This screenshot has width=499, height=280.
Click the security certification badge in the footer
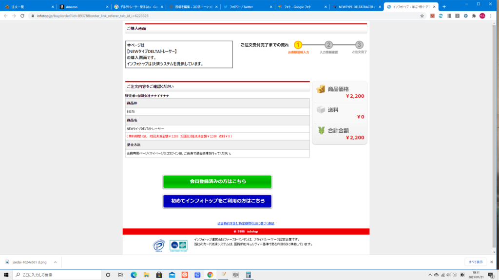(178, 245)
